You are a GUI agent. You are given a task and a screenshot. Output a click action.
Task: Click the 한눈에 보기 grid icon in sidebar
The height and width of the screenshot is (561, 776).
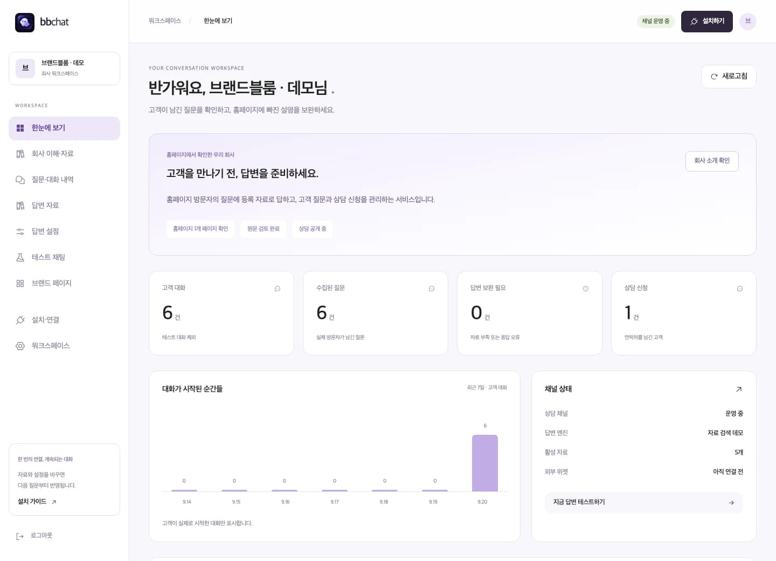pos(20,128)
